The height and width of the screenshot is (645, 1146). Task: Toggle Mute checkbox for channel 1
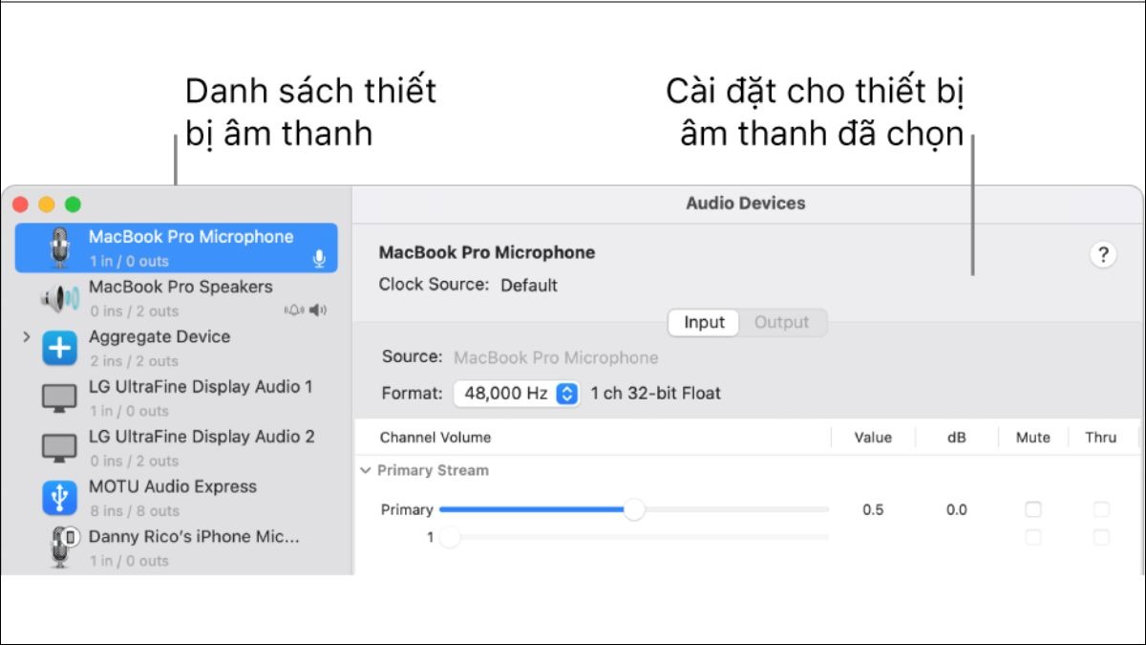point(1033,537)
